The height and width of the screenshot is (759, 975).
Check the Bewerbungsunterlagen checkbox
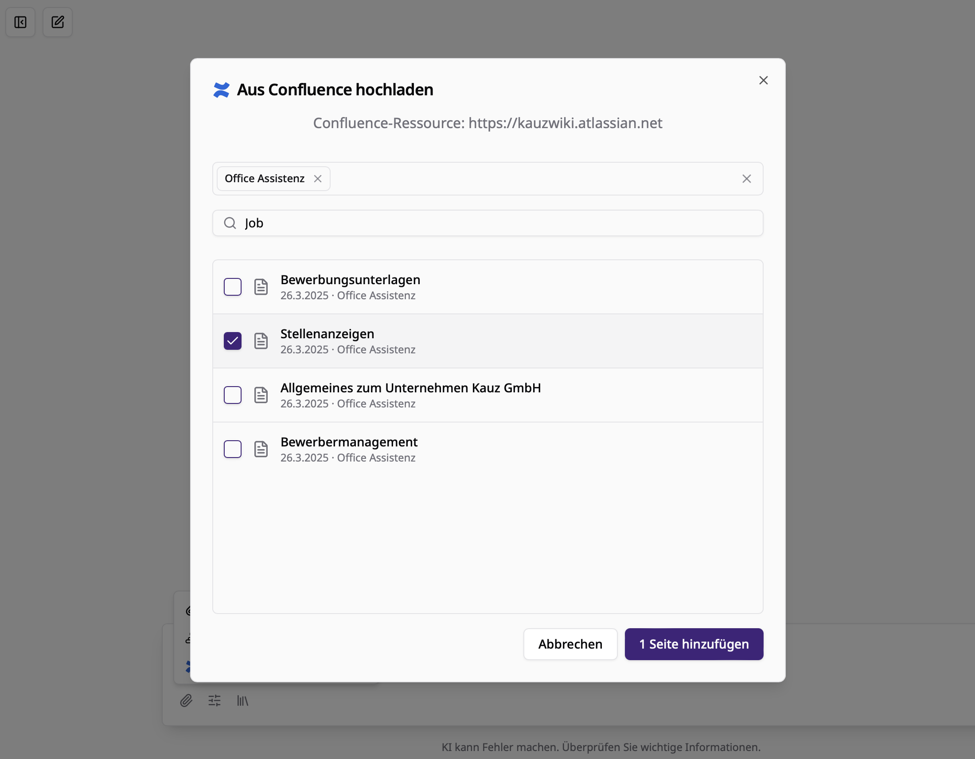[232, 287]
